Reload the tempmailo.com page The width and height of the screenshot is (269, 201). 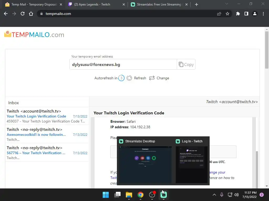(x=23, y=14)
